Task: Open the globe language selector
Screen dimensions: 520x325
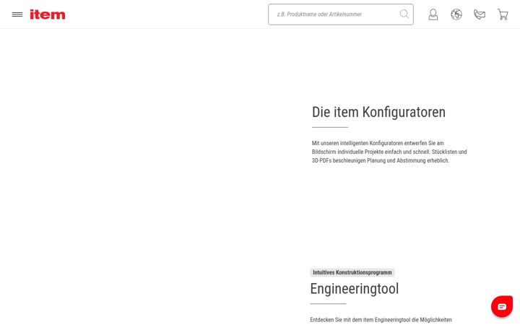Action: [456, 14]
